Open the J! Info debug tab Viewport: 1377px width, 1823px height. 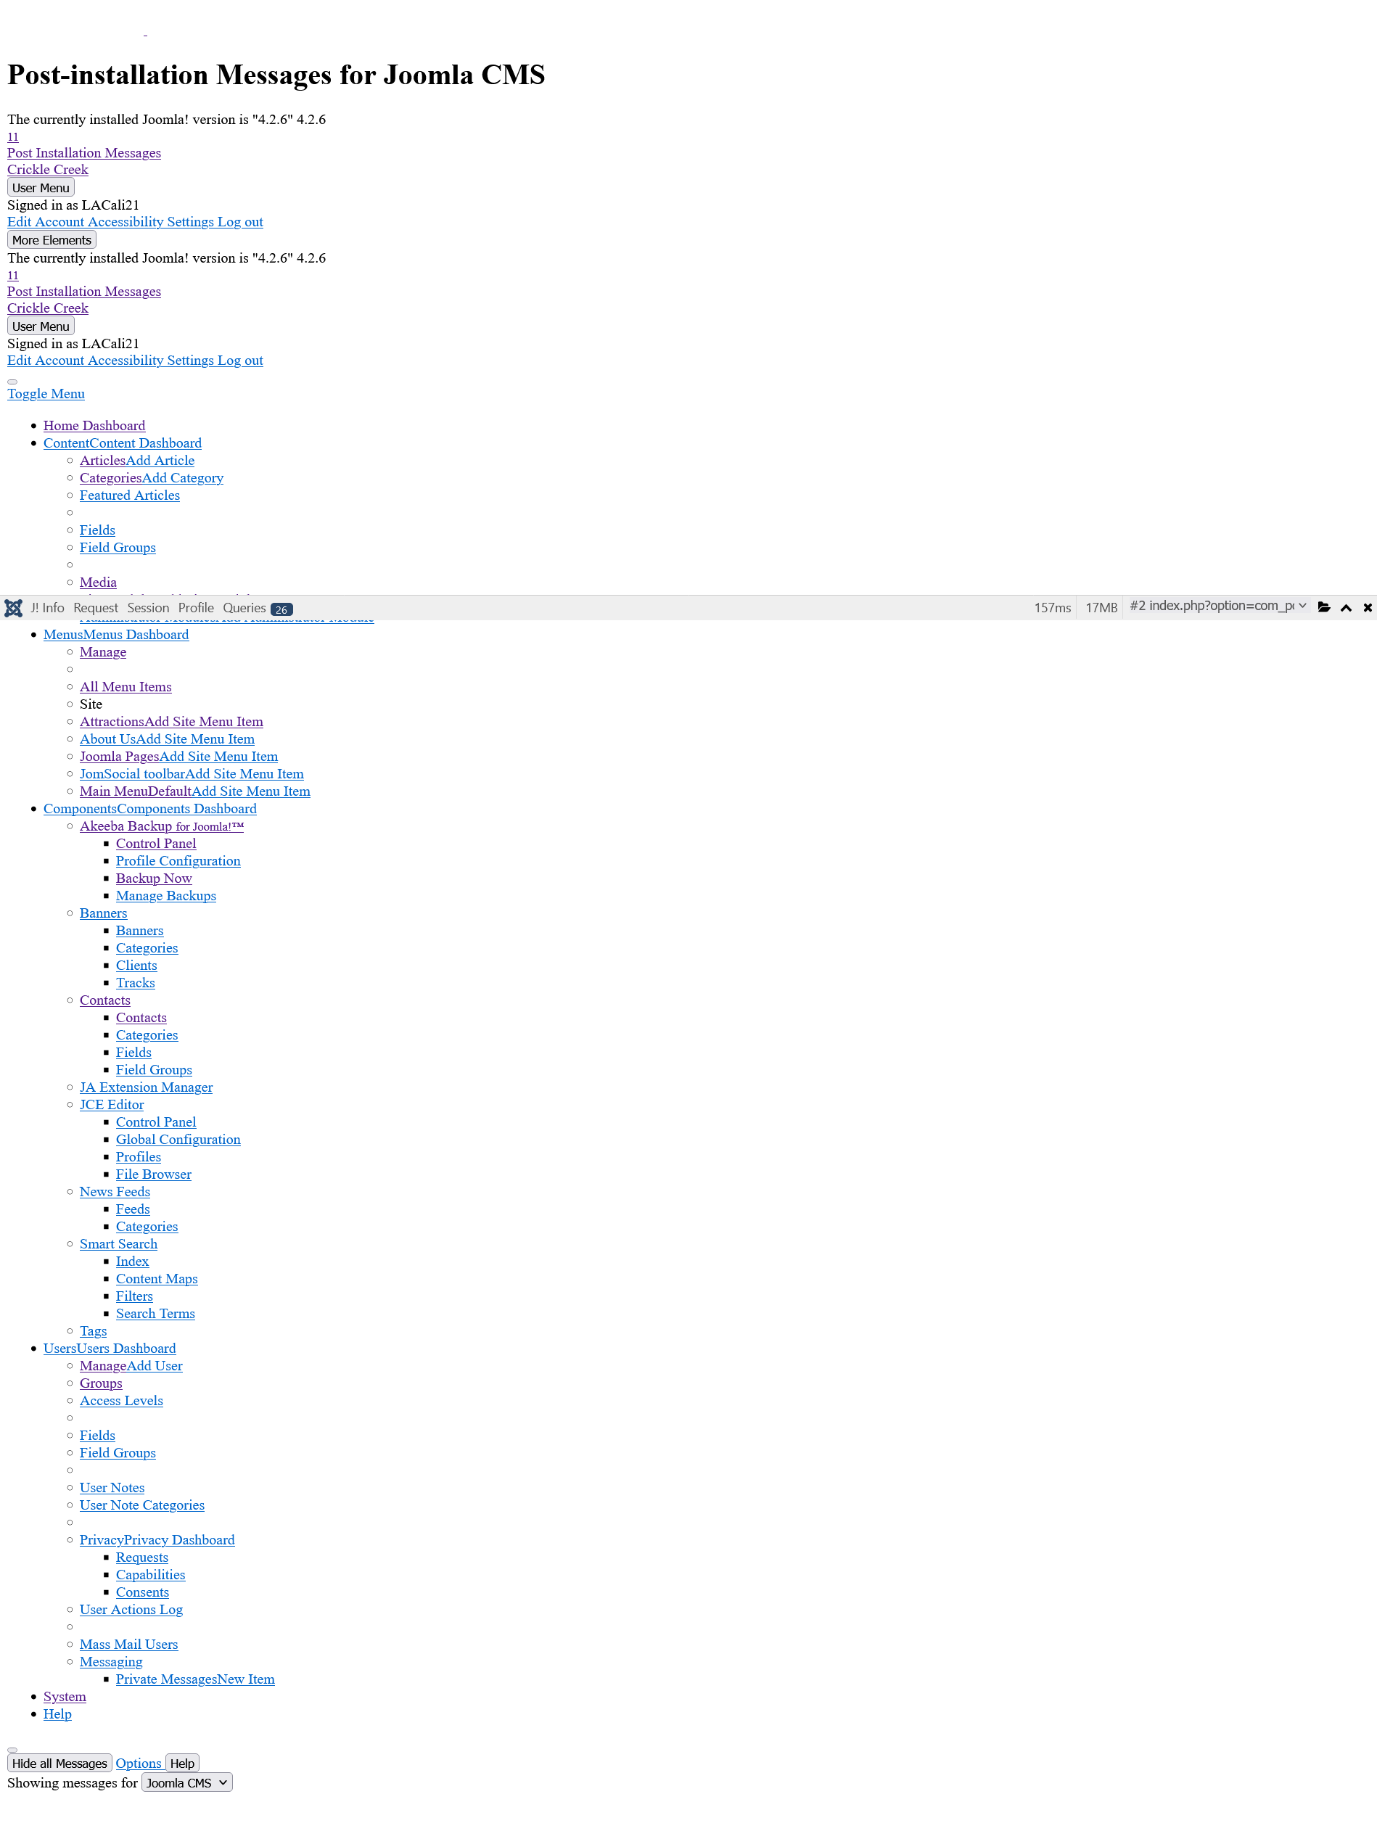click(x=48, y=608)
